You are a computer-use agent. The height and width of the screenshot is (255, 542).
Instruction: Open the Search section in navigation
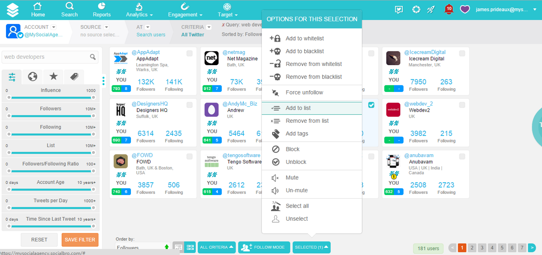[x=69, y=10]
